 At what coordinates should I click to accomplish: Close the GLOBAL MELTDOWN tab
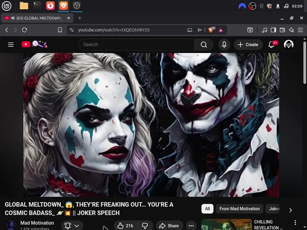[68, 18]
